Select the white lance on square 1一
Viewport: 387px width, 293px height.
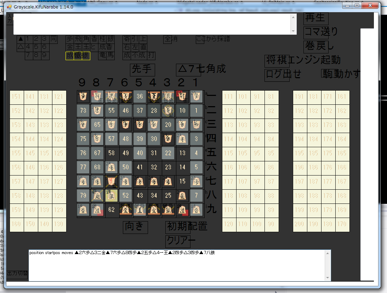click(x=197, y=97)
